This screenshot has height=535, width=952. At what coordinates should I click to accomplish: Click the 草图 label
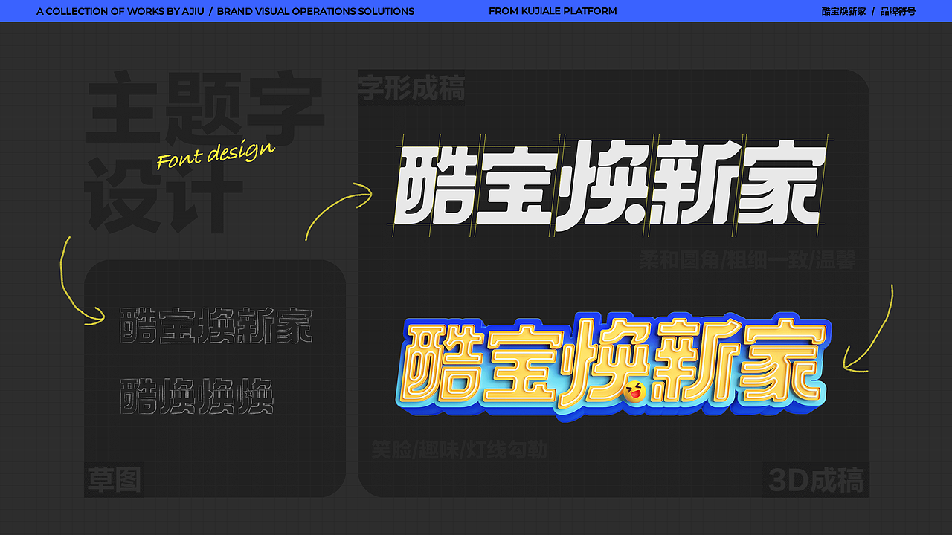click(x=114, y=480)
